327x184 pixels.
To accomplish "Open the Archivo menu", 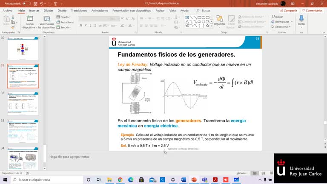I will 8,10.
